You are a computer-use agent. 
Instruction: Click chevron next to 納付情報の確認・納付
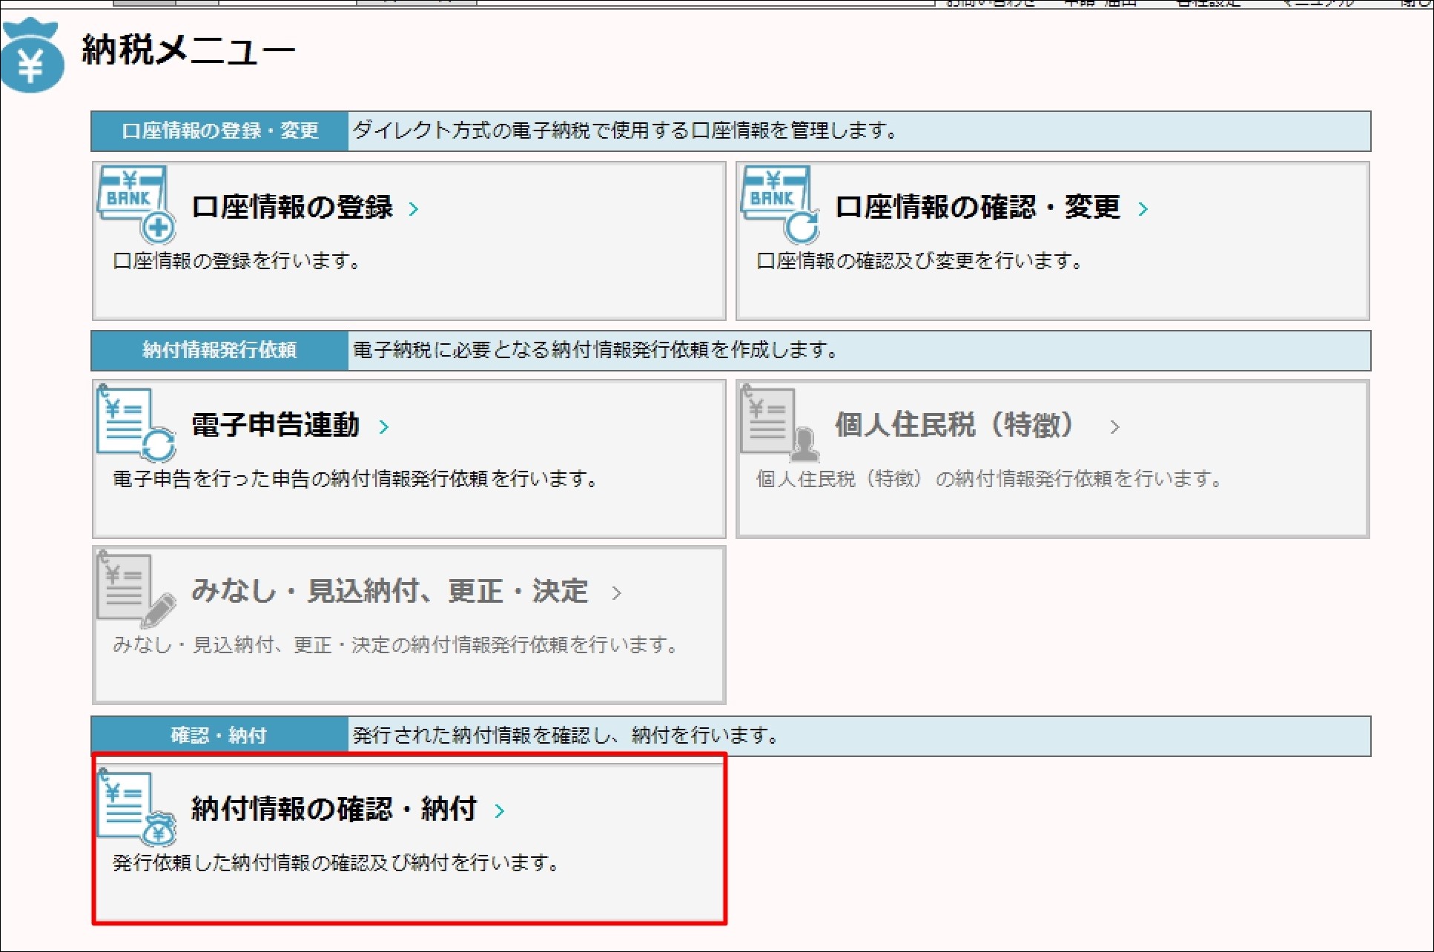pos(500,811)
